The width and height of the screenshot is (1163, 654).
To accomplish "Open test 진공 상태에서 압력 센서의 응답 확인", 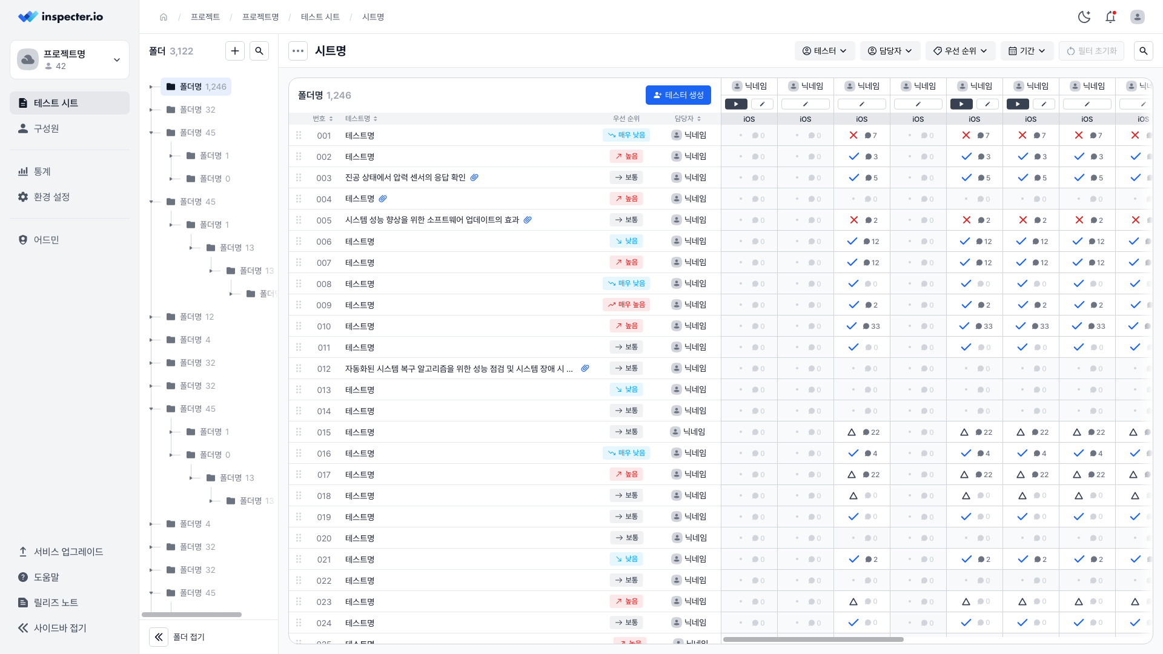I will (405, 177).
